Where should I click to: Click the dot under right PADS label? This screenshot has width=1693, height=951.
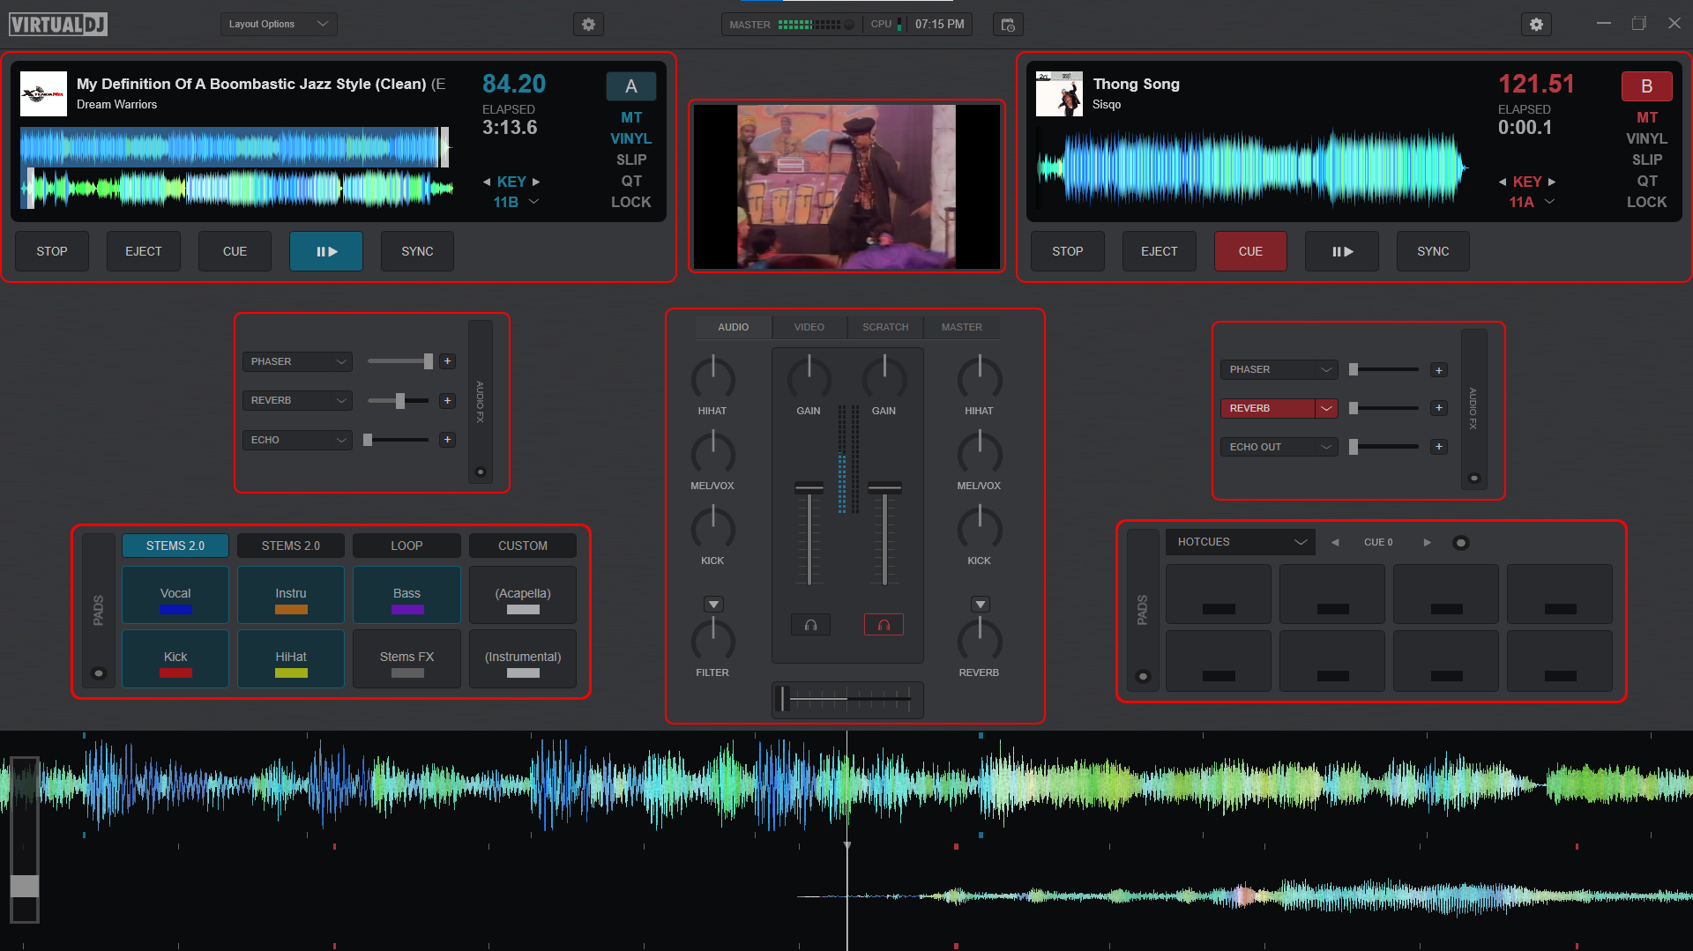(x=1143, y=676)
